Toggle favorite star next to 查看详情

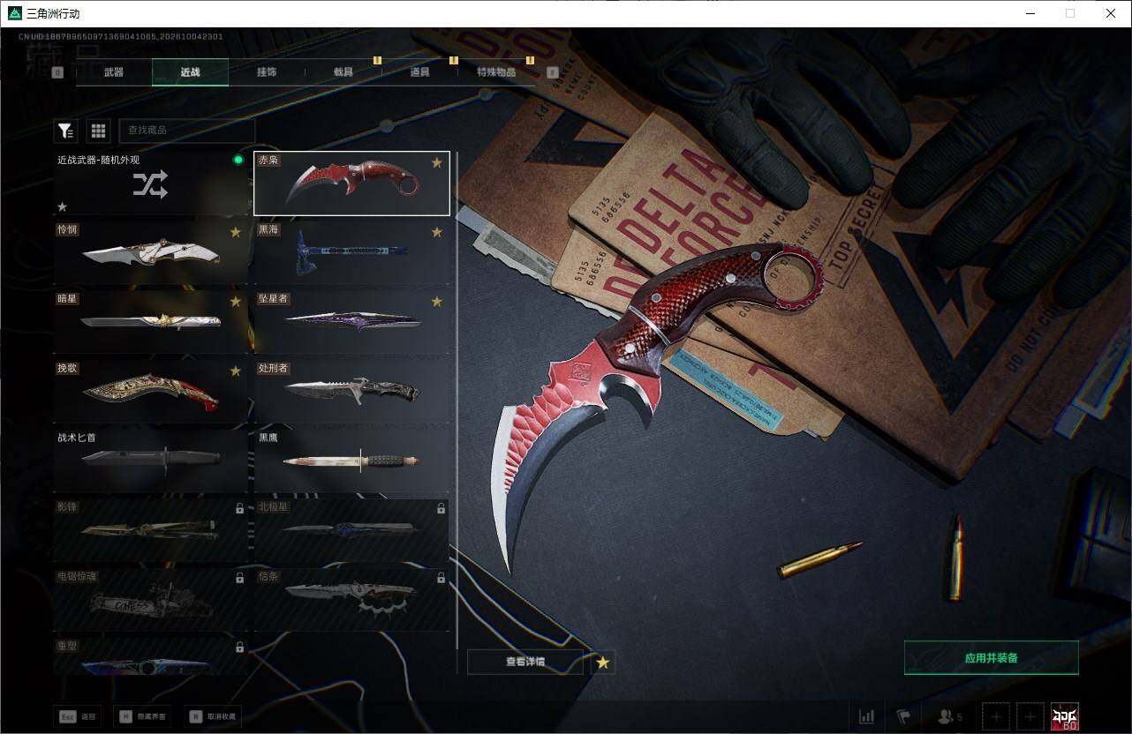click(x=603, y=662)
